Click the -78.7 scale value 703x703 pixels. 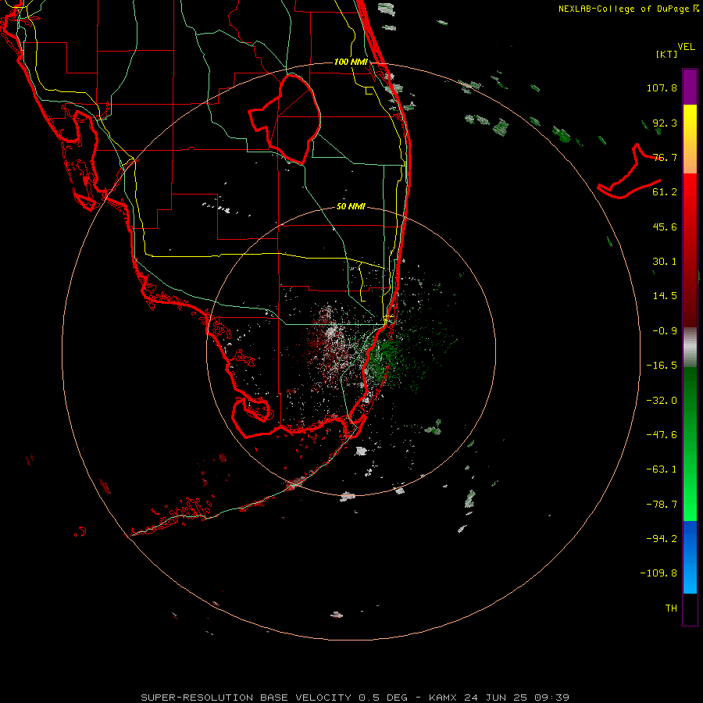(662, 505)
